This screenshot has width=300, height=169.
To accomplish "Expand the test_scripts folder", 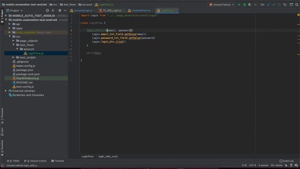I will [x=14, y=57].
